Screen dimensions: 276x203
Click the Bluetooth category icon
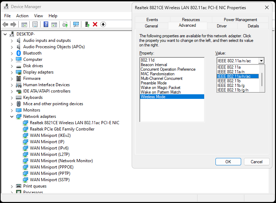pos(19,53)
